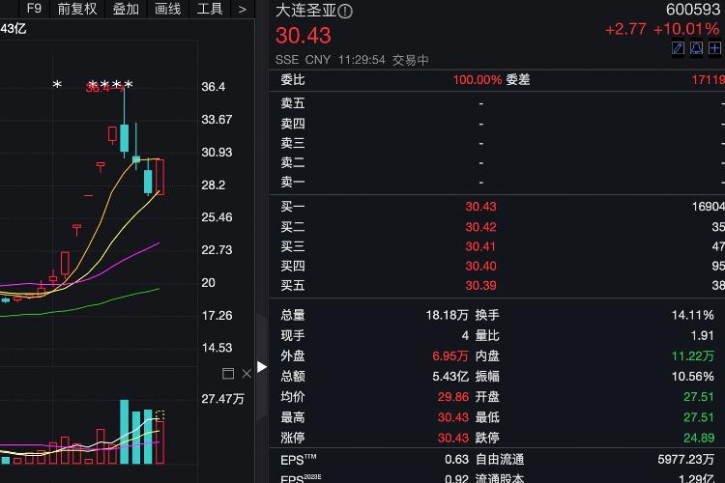Image resolution: width=725 pixels, height=483 pixels.
Task: Click the 均价 29.86 value
Action: 453,397
